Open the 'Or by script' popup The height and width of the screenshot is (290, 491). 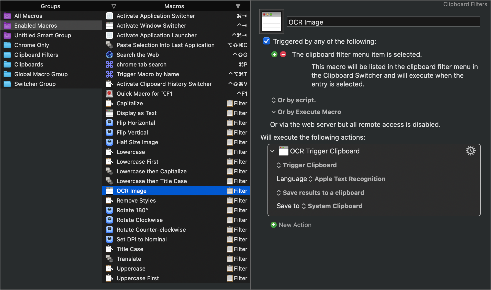click(293, 100)
